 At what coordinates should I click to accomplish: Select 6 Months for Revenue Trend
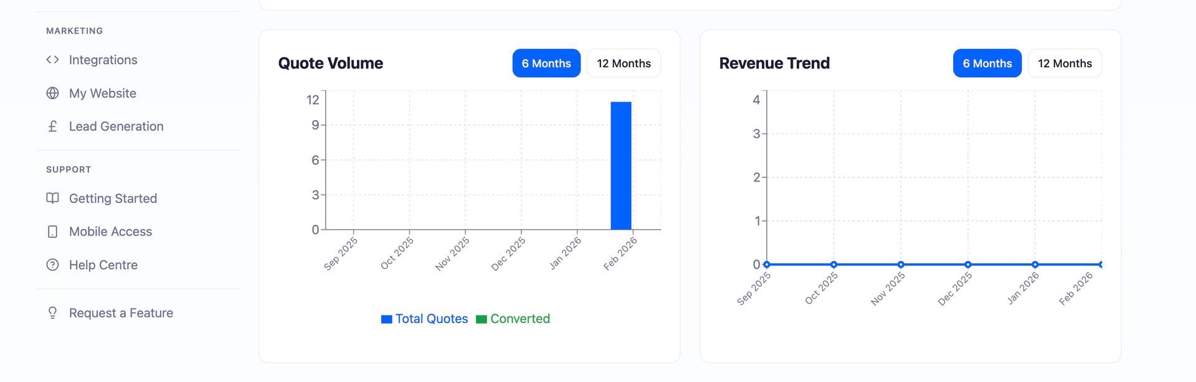coord(987,63)
